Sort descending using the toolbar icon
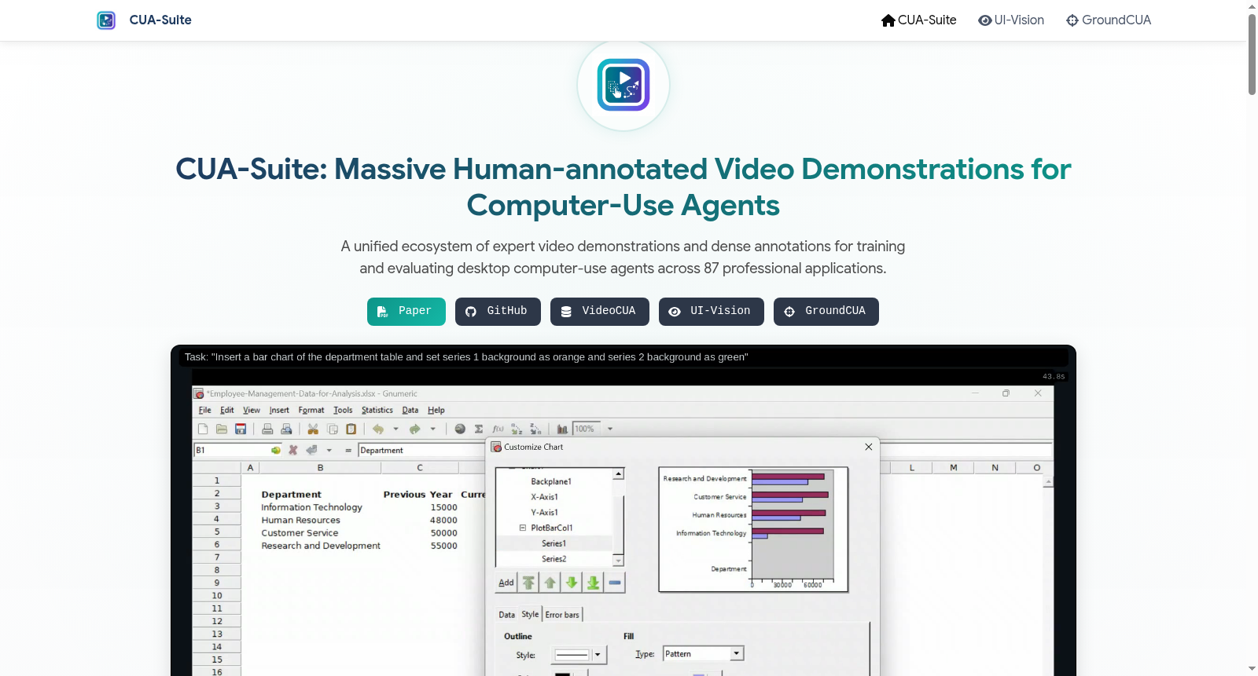Screen dimensions: 1258x676 [535, 429]
